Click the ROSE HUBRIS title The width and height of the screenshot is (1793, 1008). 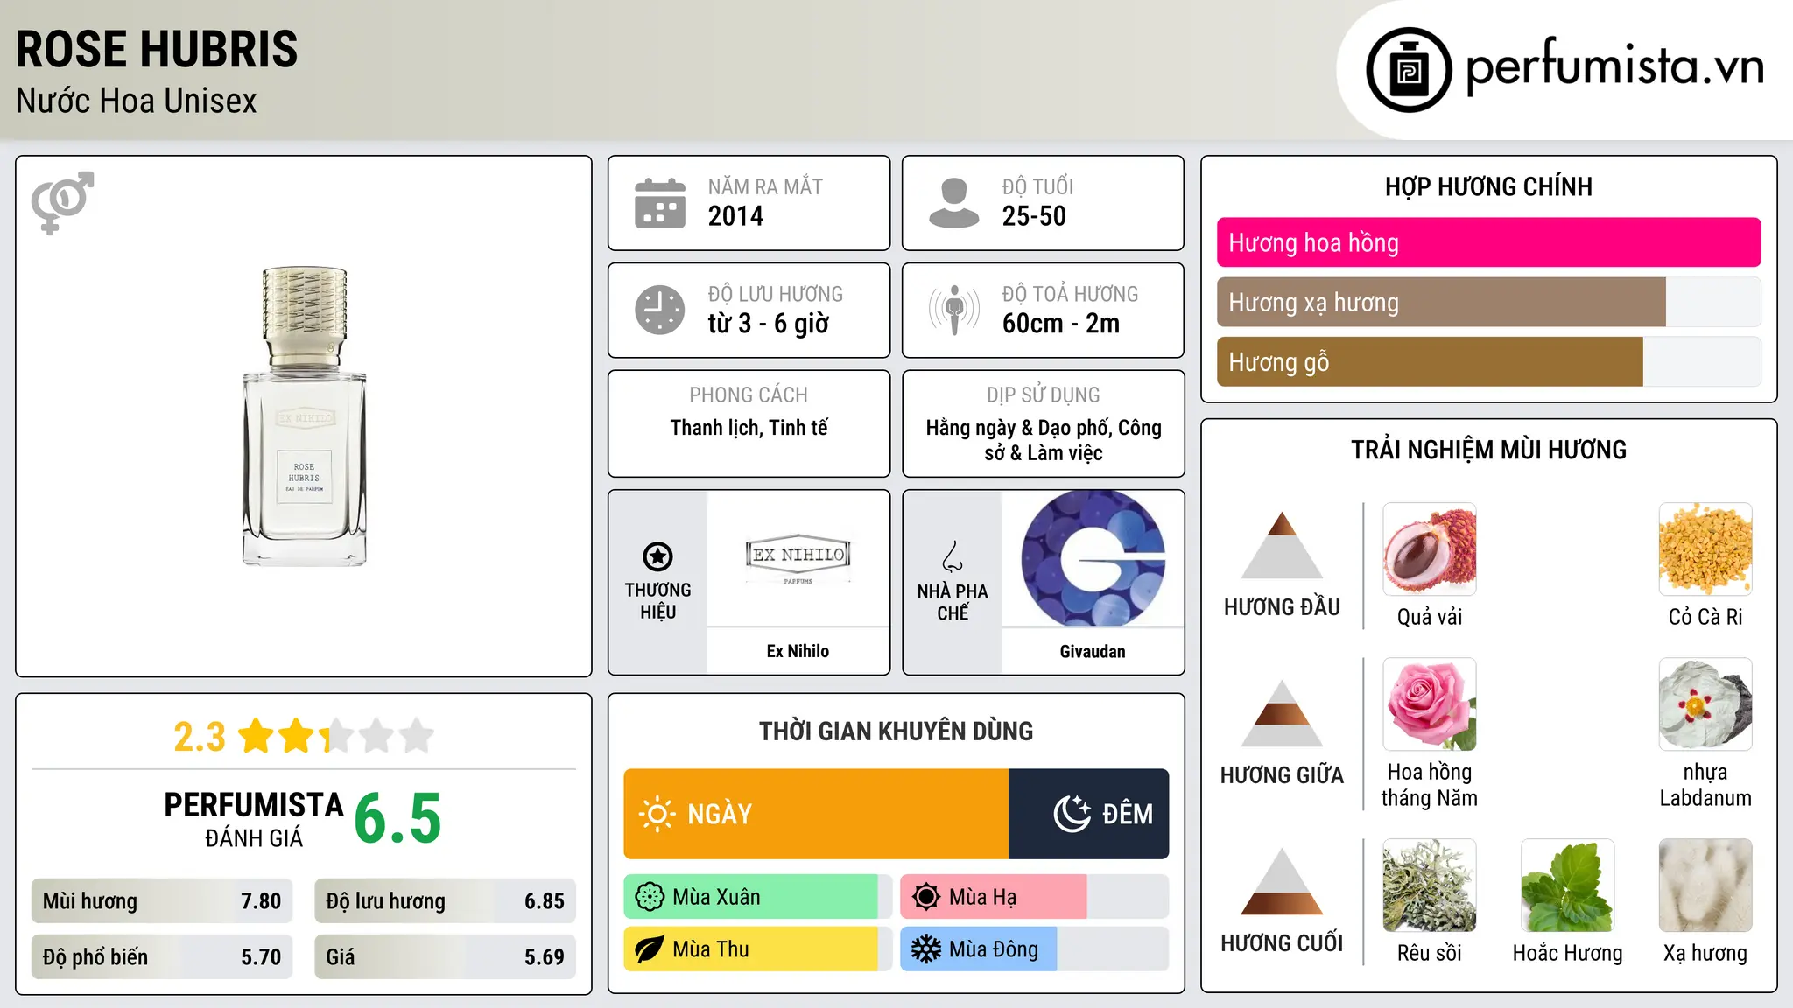point(157,49)
